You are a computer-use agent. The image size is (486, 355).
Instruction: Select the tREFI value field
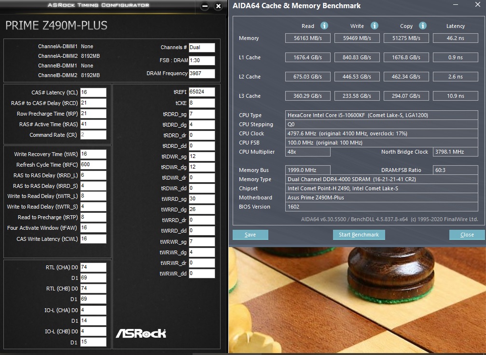[x=202, y=92]
